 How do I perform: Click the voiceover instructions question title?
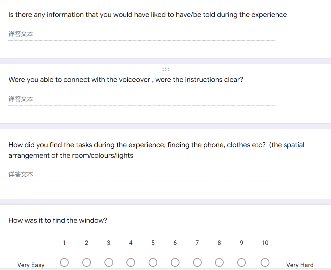tap(126, 80)
